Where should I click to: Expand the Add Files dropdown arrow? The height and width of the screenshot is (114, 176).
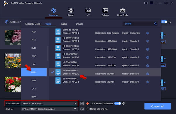(x=21, y=22)
